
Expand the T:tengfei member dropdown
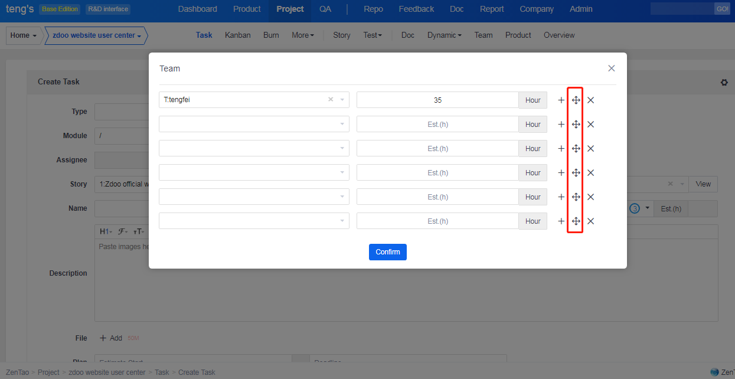[342, 100]
